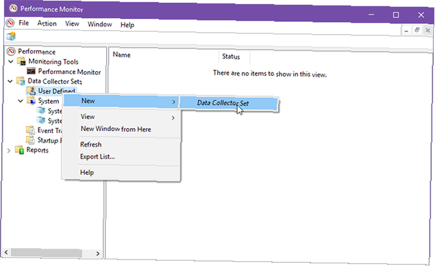Click the tree pane horizontal scrollbar thumb

pyautogui.click(x=46, y=253)
